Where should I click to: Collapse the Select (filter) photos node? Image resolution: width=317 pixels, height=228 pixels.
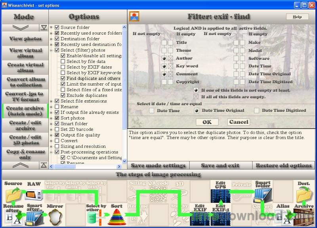pyautogui.click(x=51, y=50)
